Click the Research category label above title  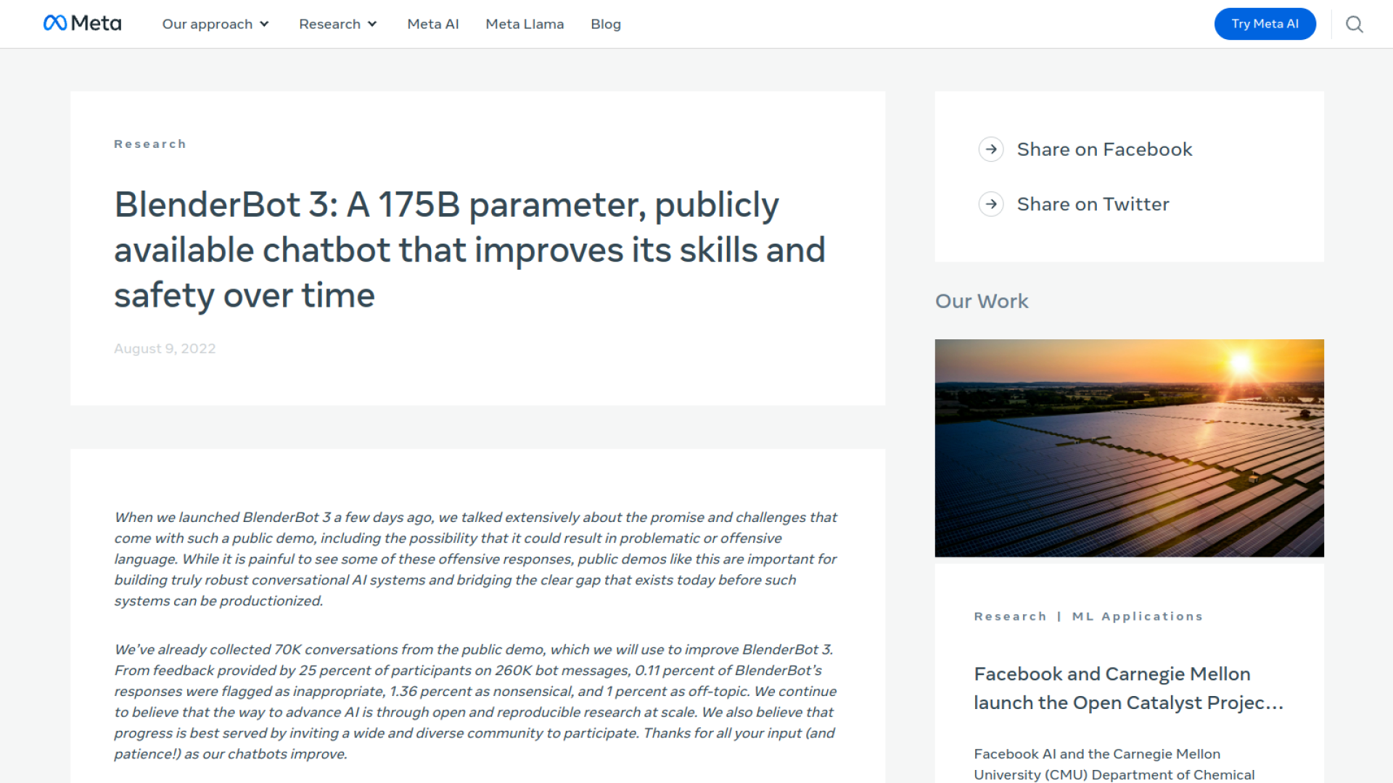tap(150, 144)
